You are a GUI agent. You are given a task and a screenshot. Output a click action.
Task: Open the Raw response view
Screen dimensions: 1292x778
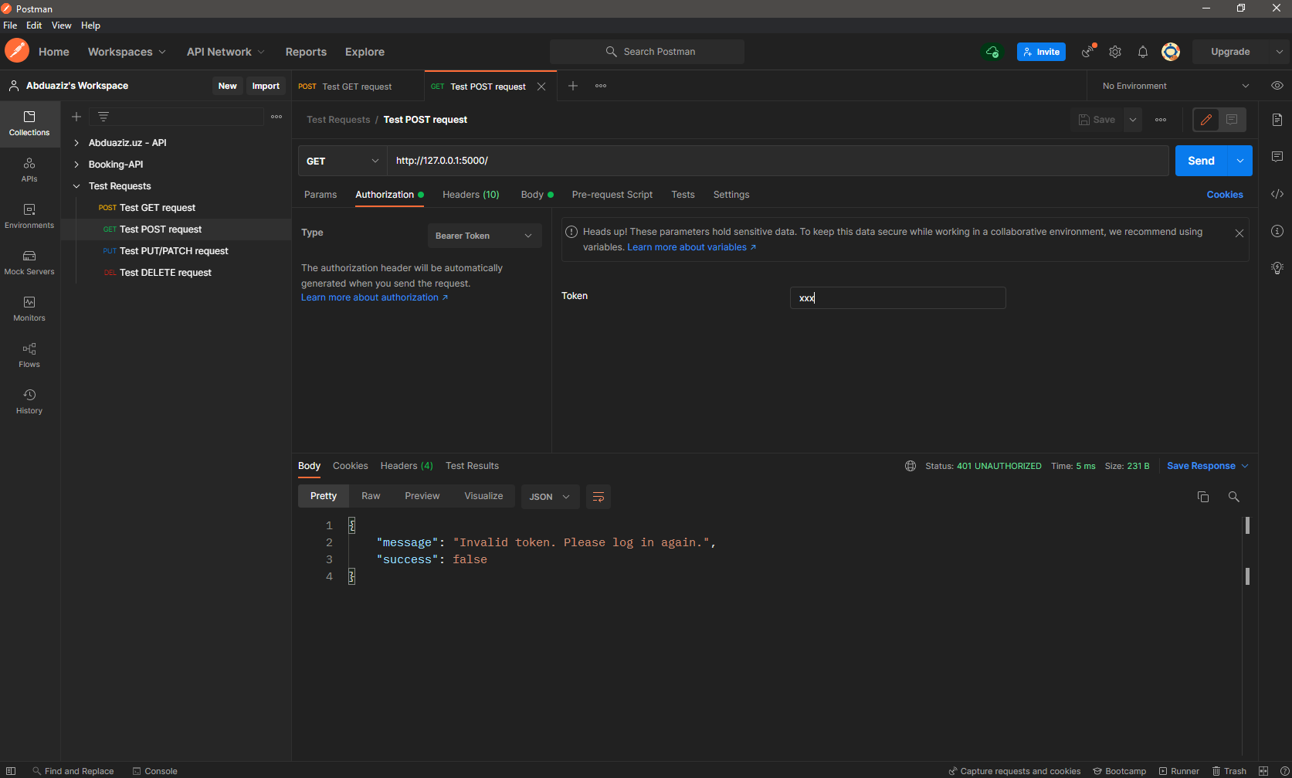tap(371, 496)
